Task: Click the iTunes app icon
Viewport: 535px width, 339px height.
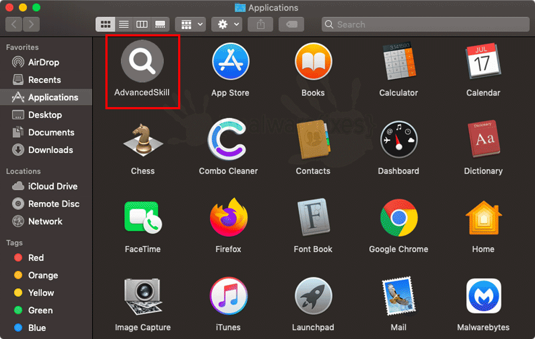Action: [x=228, y=296]
